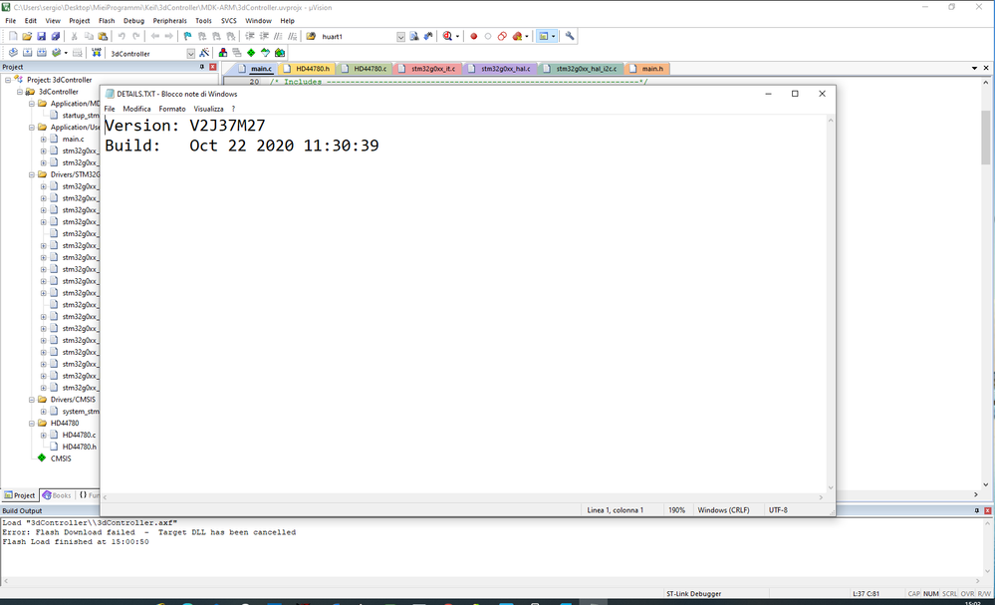Open the Window layout icon
This screenshot has width=995, height=605.
543,36
